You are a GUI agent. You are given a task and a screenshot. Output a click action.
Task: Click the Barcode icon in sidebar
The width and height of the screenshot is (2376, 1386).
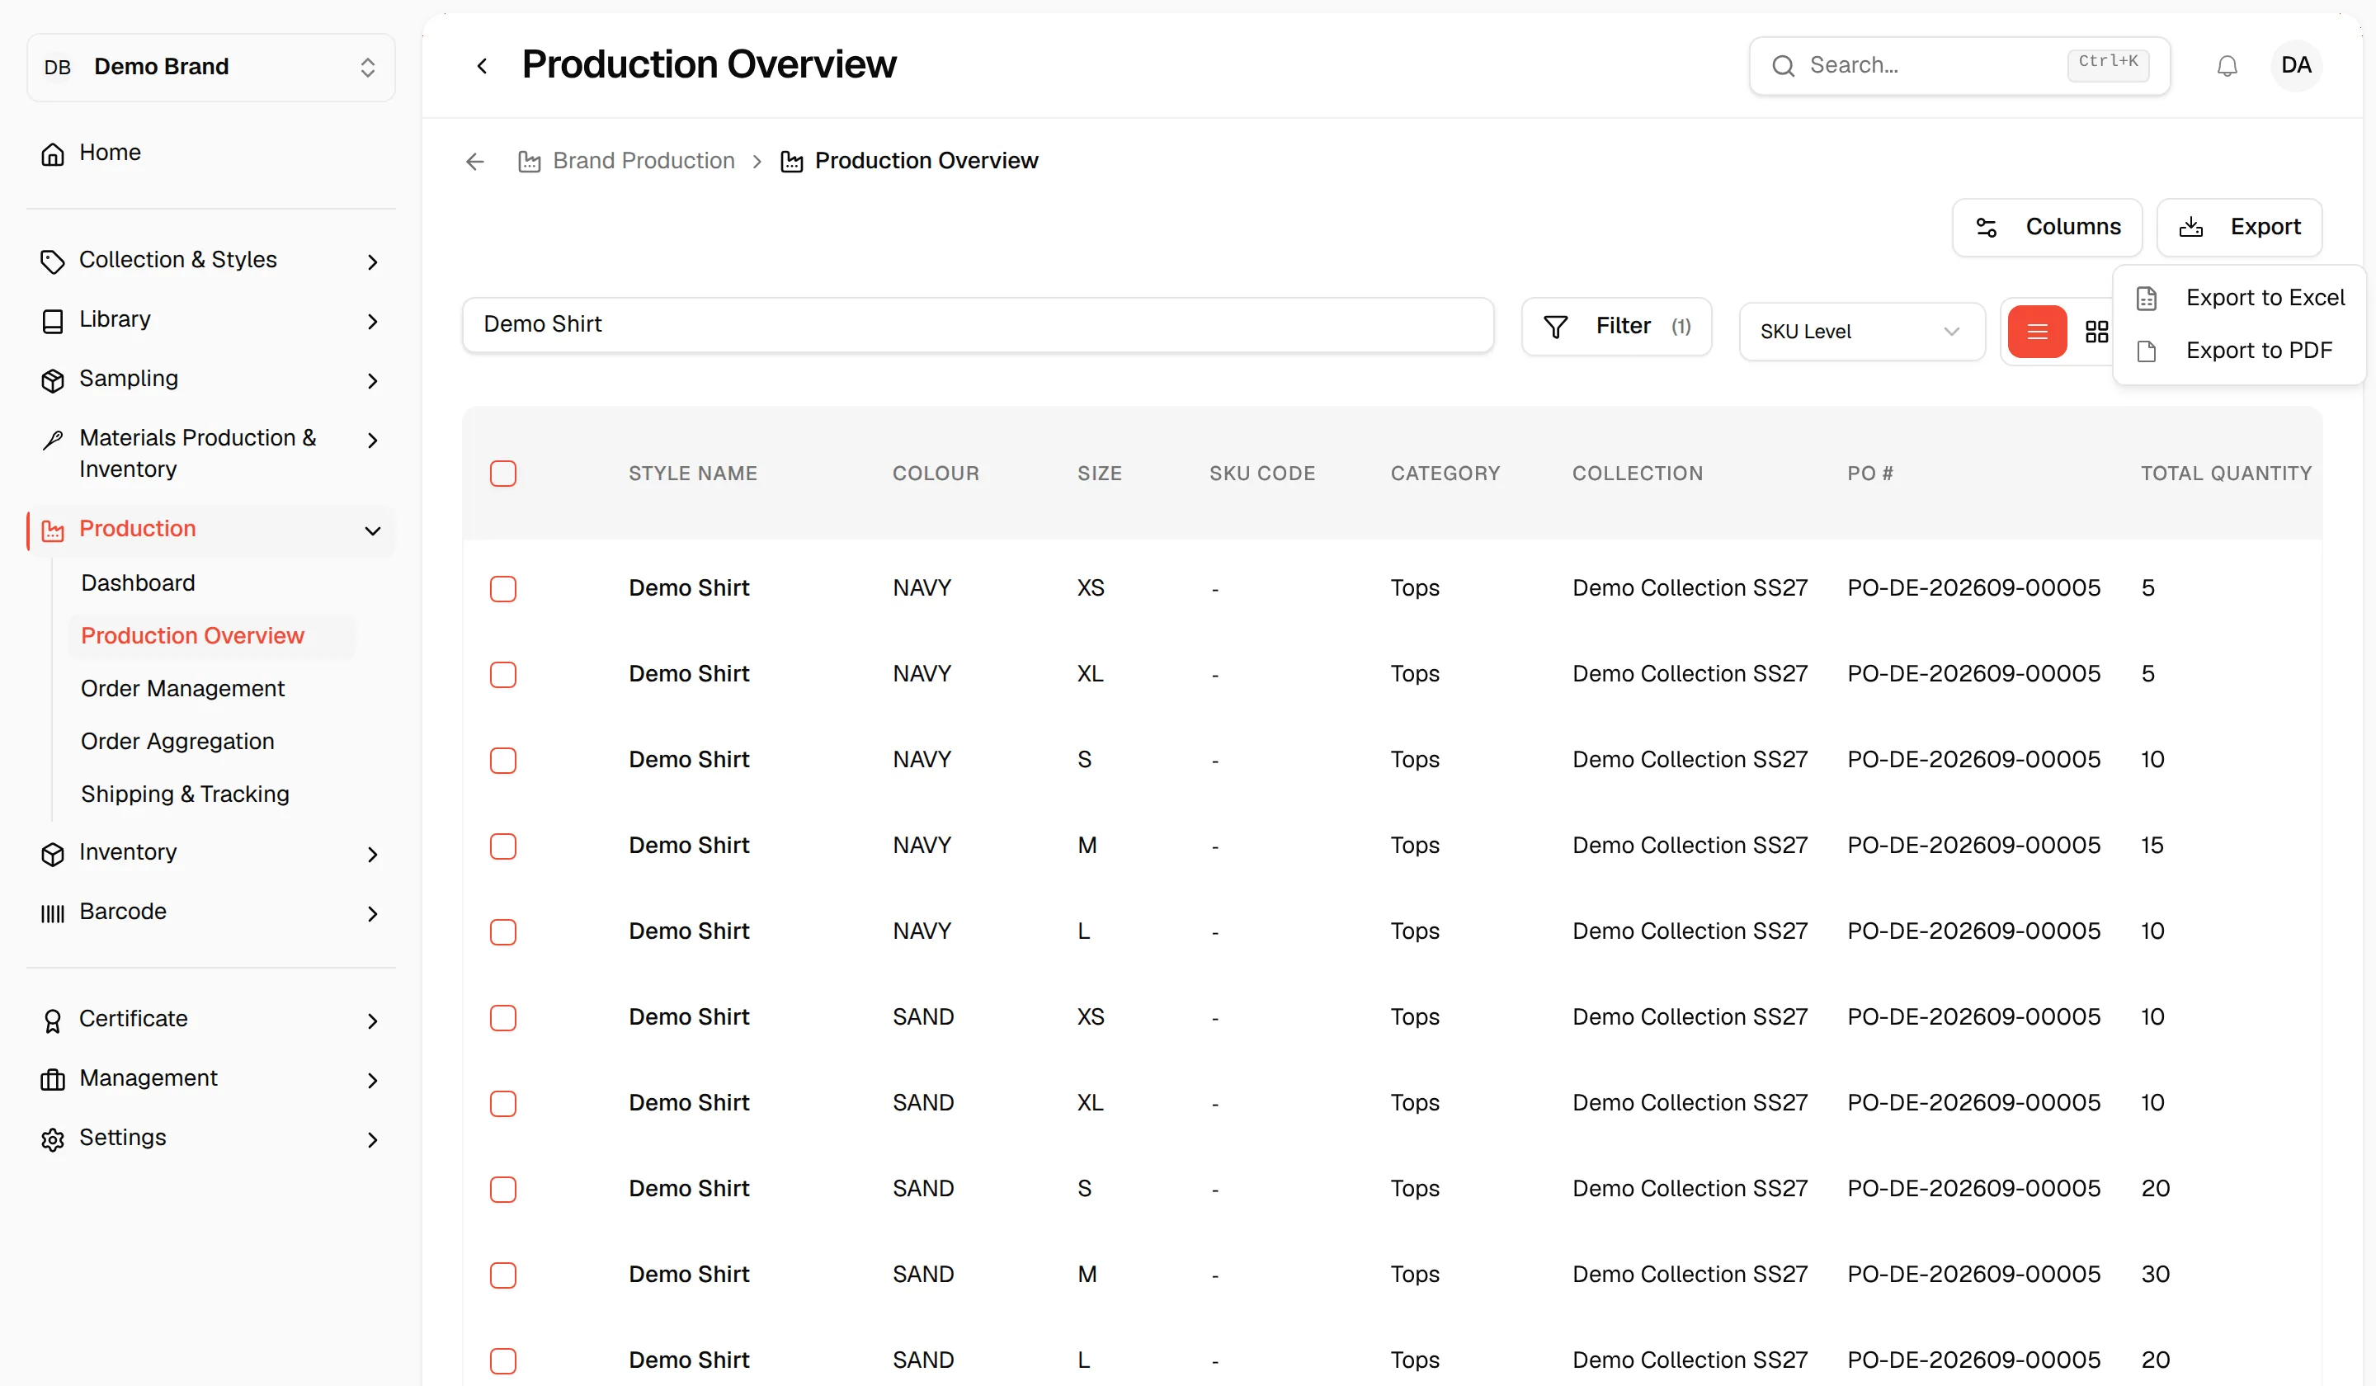[x=53, y=912]
